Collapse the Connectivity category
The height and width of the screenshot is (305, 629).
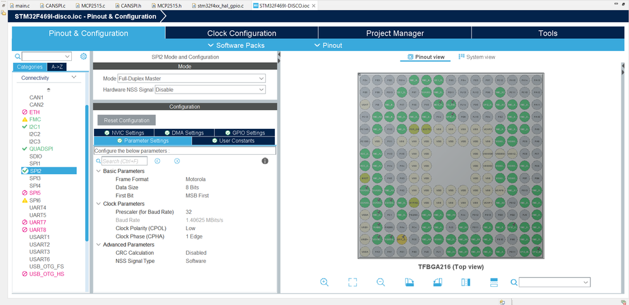point(73,77)
